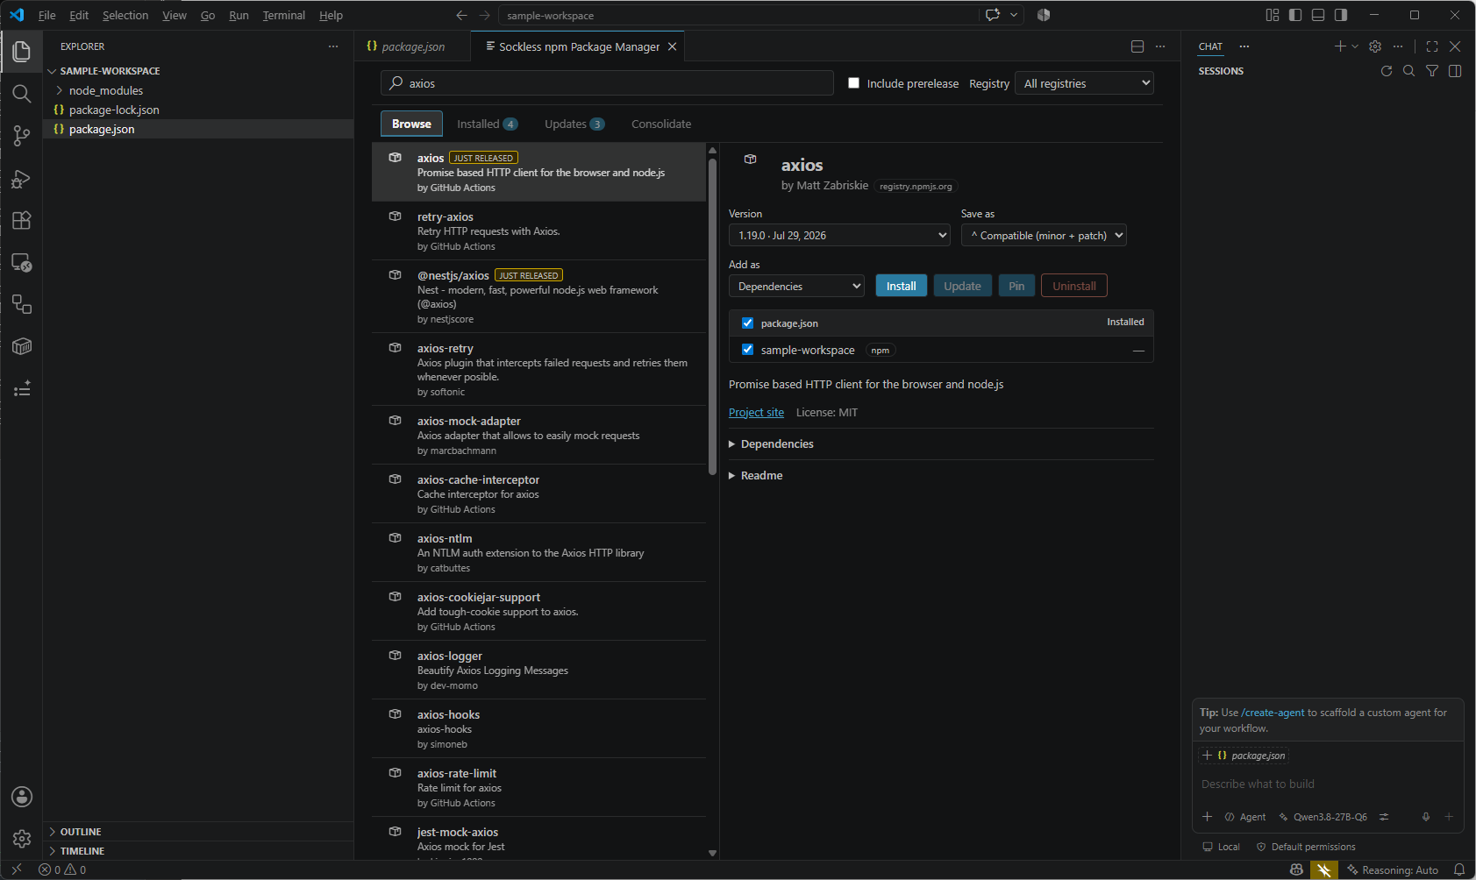1476x880 pixels.
Task: Click the package list scrollbar
Action: [712, 316]
